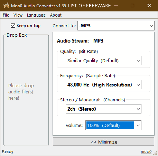Viewport: 158px width, 156px height.
Task: Close the Moo0 Audio Converter window
Action: point(149,6)
